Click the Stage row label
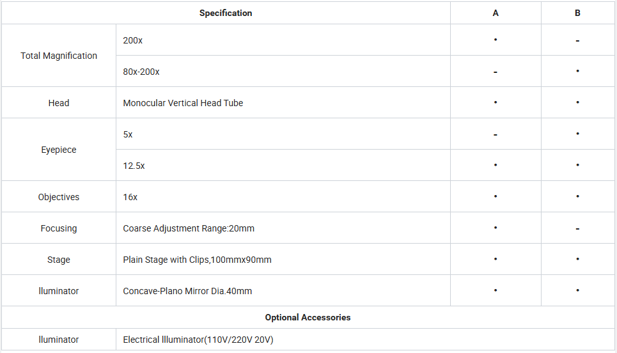The image size is (617, 353). click(59, 260)
